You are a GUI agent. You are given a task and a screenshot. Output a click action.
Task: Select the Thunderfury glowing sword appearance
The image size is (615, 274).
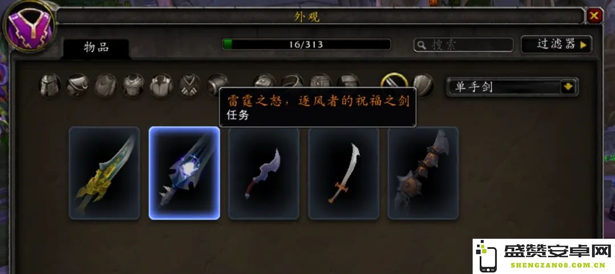tap(184, 173)
